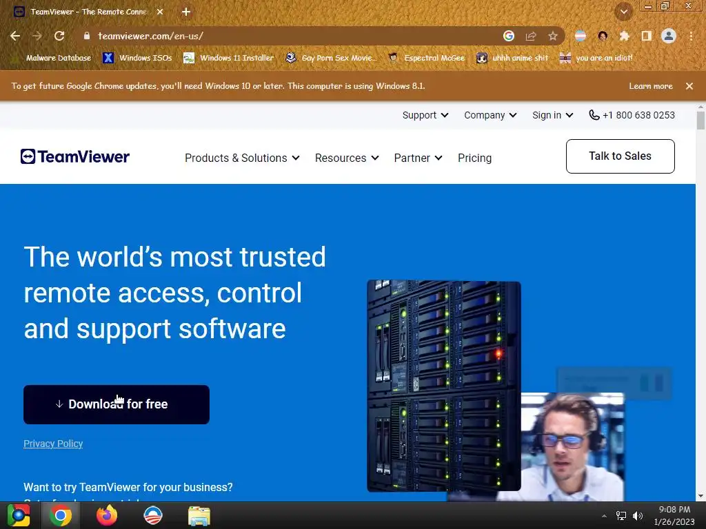Viewport: 706px width, 529px height.
Task: Open the volume tray icon
Action: coord(638,516)
